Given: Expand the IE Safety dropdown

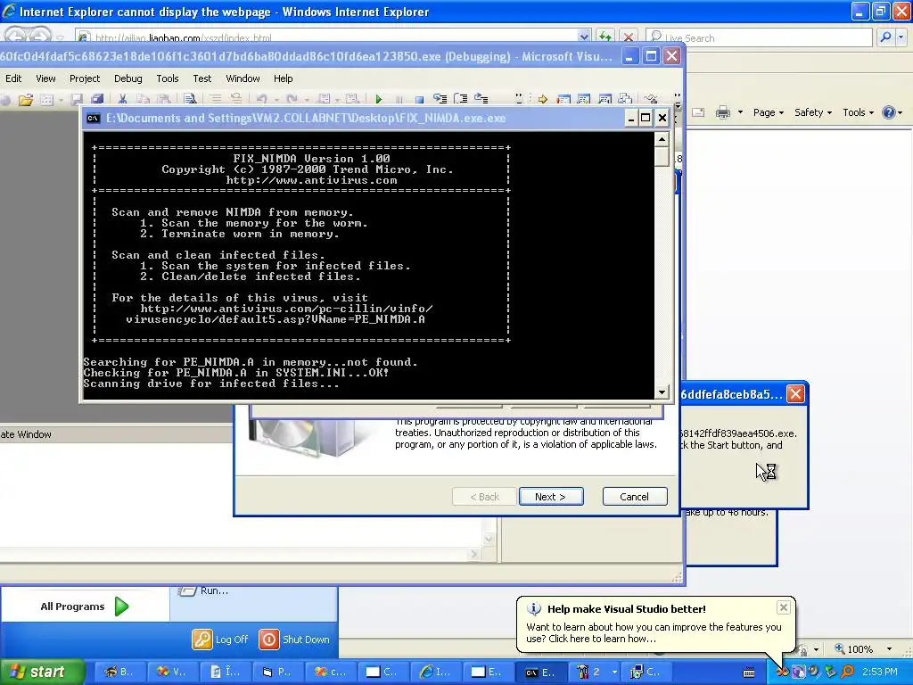Looking at the screenshot, I should [813, 112].
